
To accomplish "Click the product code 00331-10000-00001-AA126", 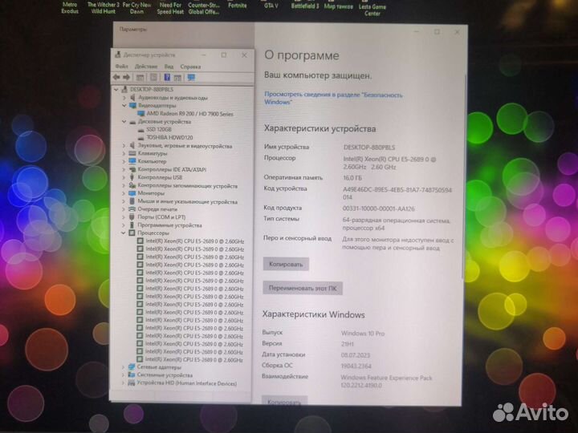I will [379, 208].
